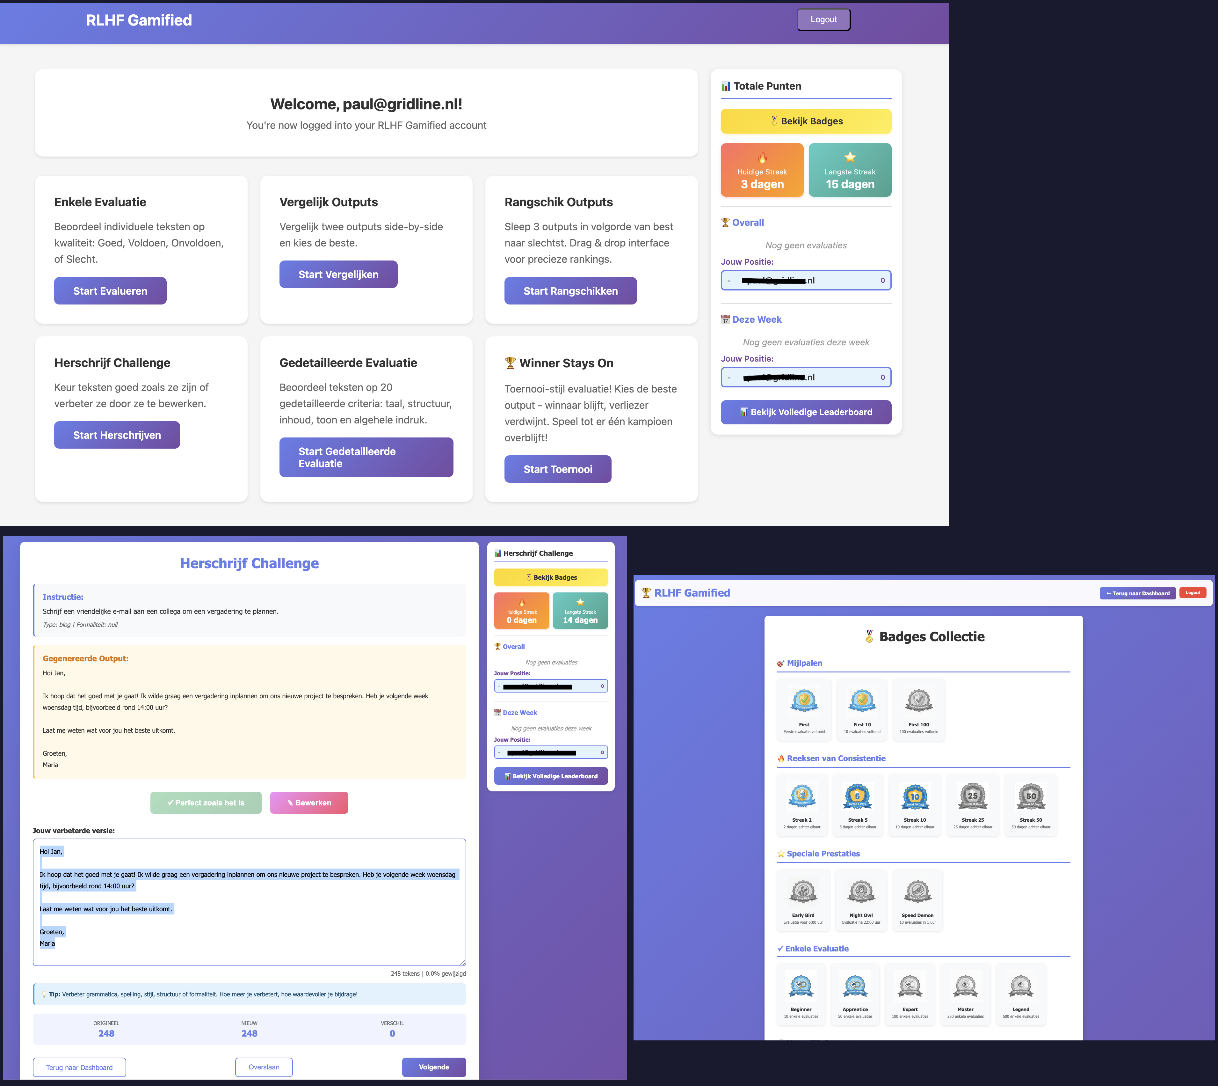Click the Legend badge icon
This screenshot has width=1218, height=1086.
point(1020,986)
